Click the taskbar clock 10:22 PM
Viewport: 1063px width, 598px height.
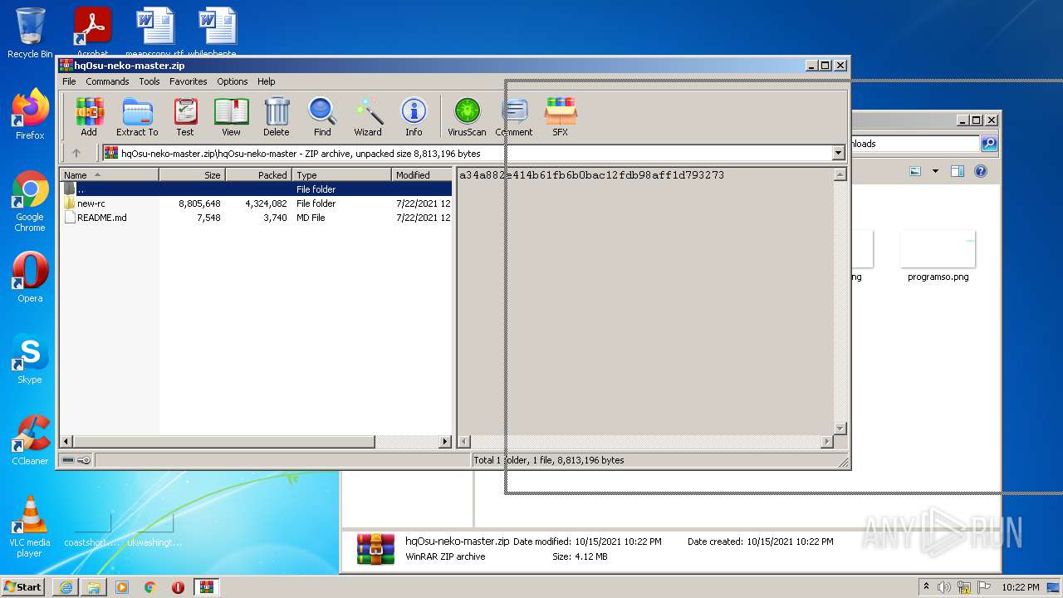click(x=1021, y=586)
